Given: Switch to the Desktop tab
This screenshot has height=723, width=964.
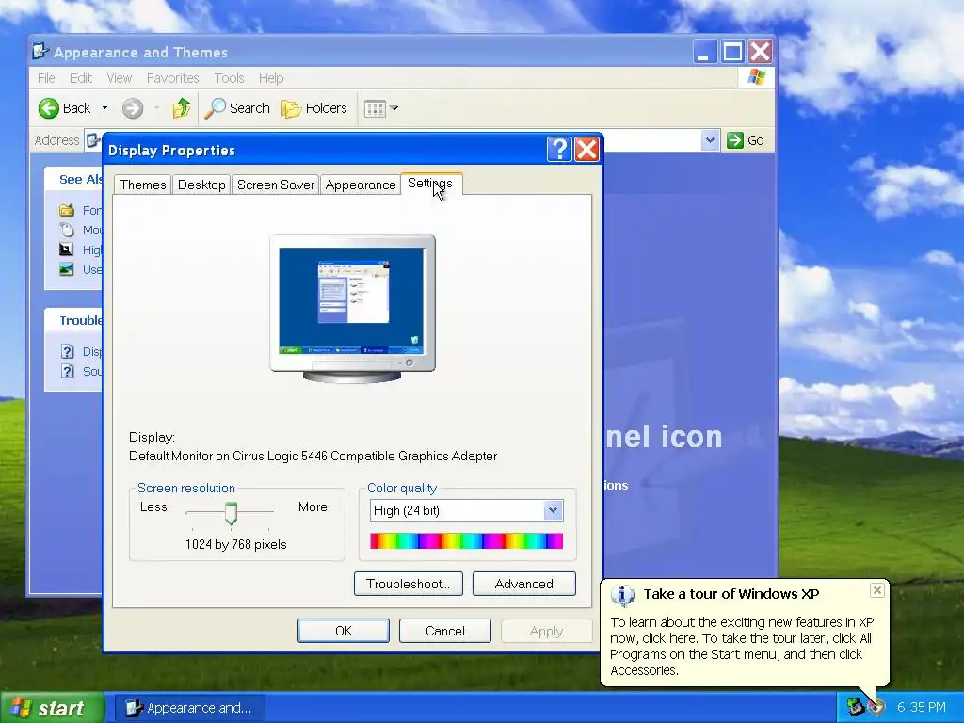Looking at the screenshot, I should (201, 185).
